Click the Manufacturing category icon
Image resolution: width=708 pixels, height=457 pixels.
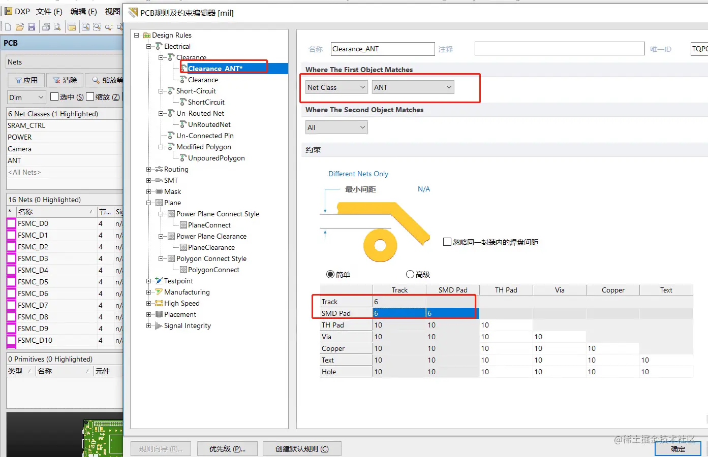click(x=159, y=292)
